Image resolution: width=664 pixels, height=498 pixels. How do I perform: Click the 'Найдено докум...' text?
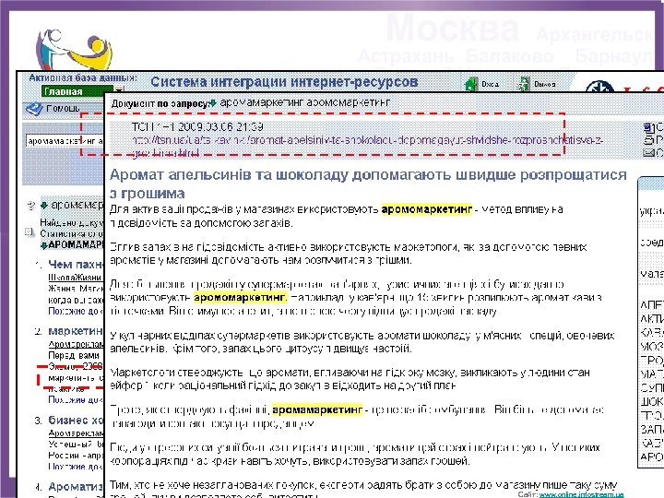pyautogui.click(x=72, y=222)
